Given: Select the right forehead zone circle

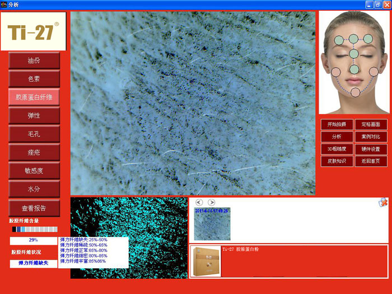Looking at the screenshot, I should [x=368, y=39].
